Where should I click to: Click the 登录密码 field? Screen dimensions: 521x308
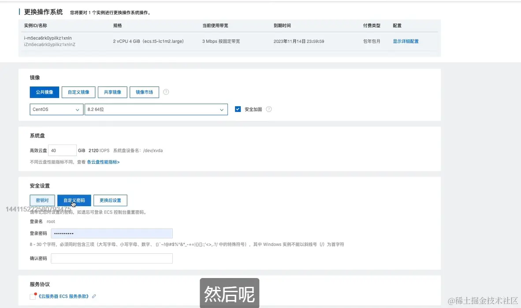click(112, 233)
